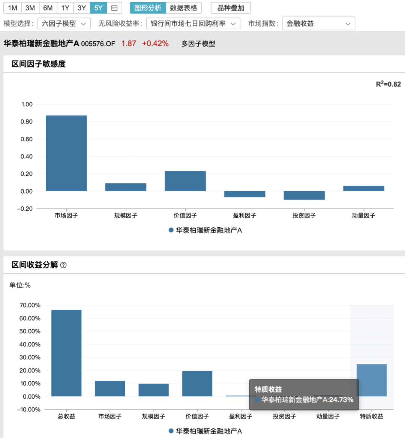The image size is (405, 438).
Task: Click the 市场因子 bar in sensitivity chart
Action: tap(66, 153)
